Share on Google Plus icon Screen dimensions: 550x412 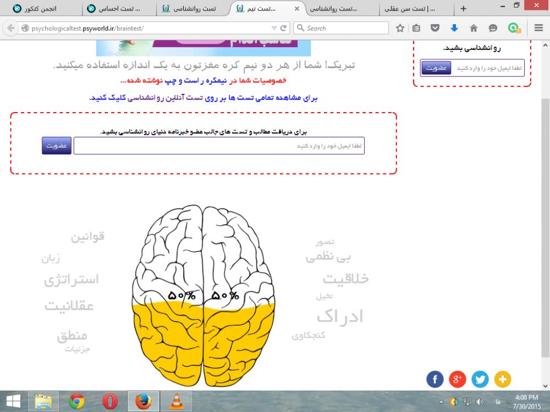[x=458, y=379]
